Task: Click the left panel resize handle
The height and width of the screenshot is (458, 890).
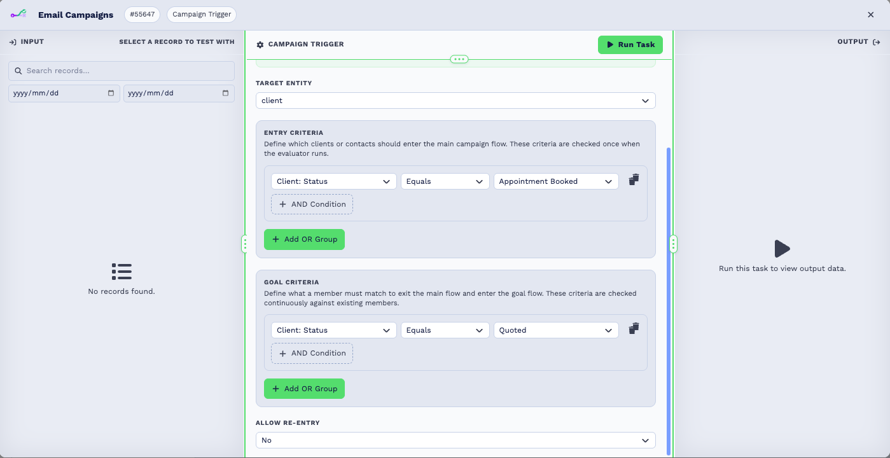Action: 245,244
